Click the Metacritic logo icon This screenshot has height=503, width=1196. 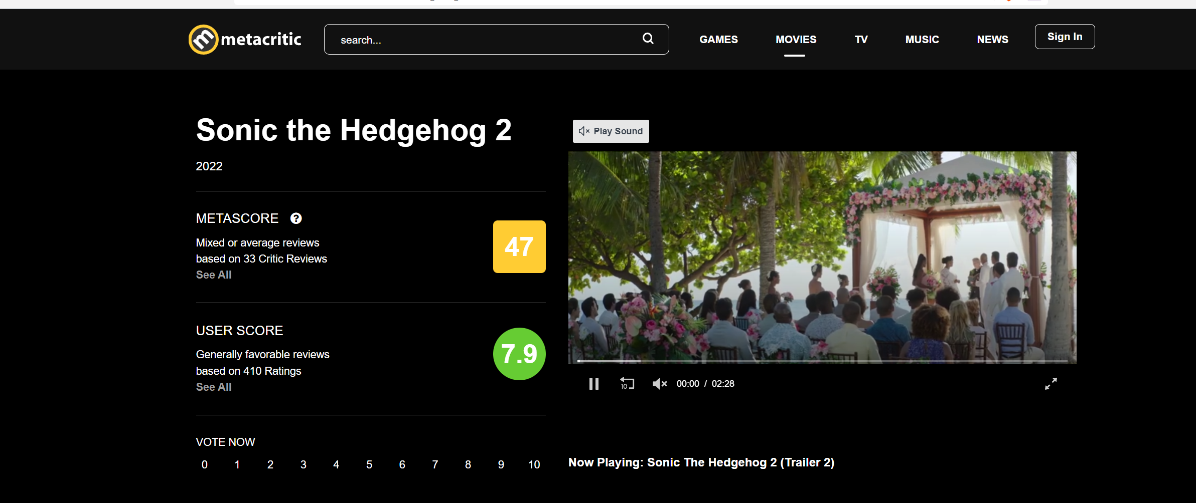point(203,40)
